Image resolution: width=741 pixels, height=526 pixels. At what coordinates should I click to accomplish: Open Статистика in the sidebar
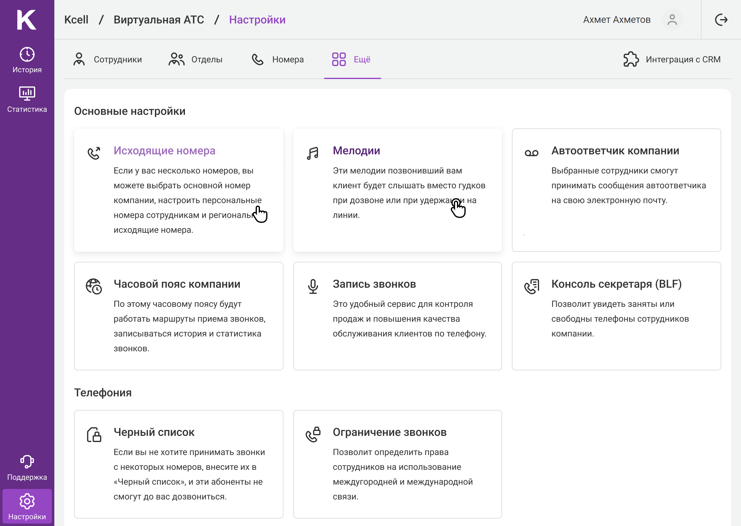(x=27, y=100)
